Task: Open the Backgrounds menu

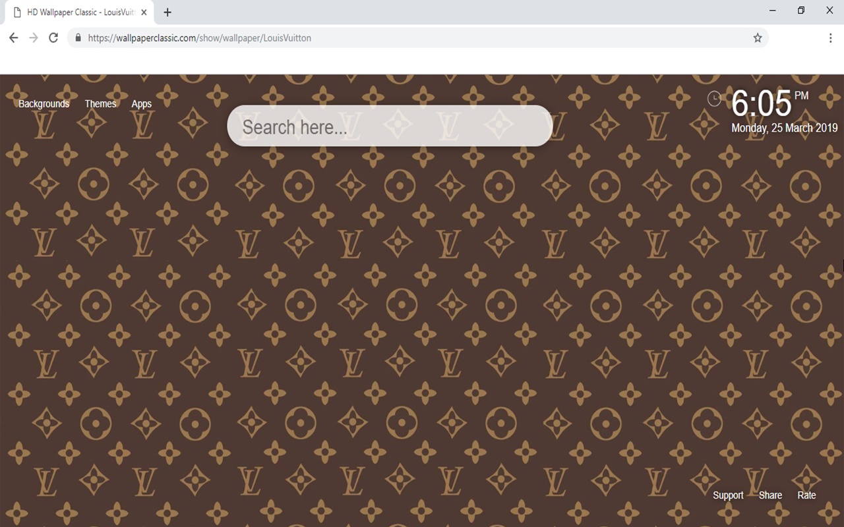Action: [44, 103]
